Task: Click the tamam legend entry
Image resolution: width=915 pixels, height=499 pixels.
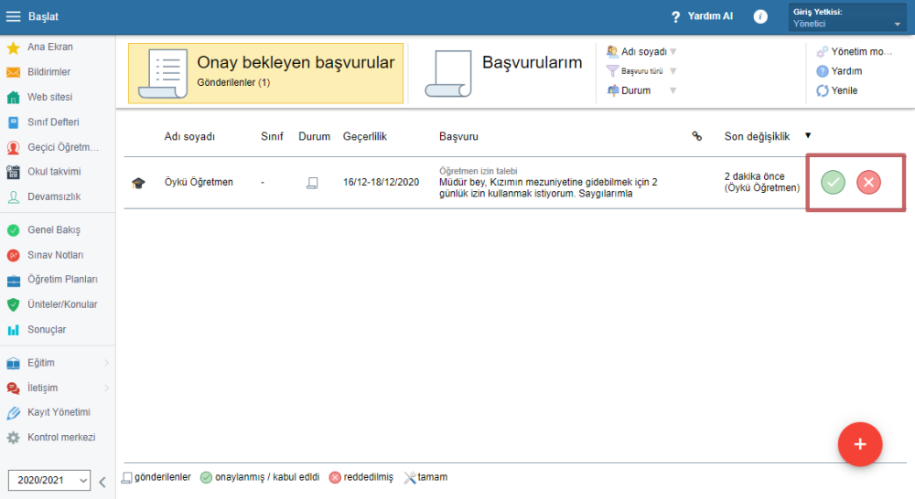Action: (x=425, y=477)
